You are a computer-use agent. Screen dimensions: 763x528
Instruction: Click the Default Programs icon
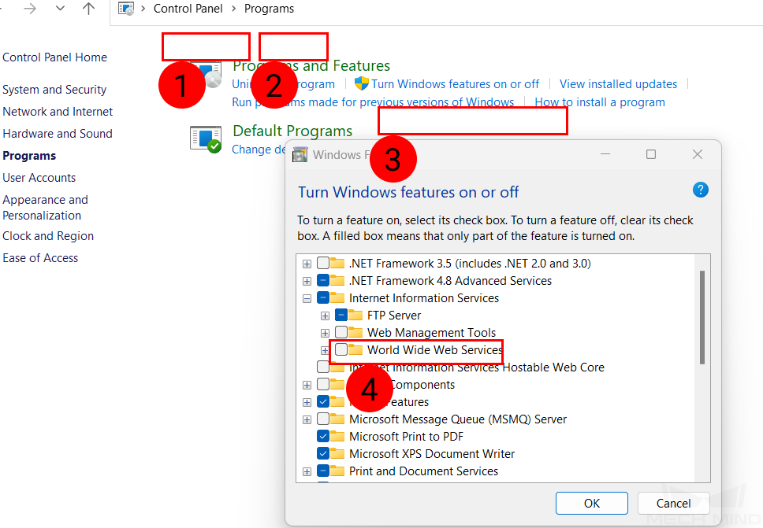tap(206, 139)
